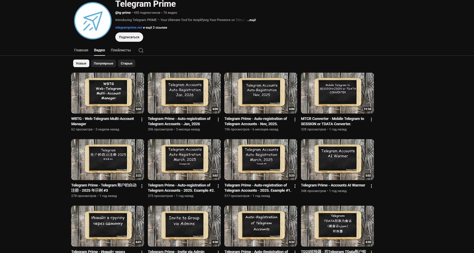Open Auto-Registration of Telegram Accounts thumbnail
This screenshot has width=474, height=253.
[261, 226]
